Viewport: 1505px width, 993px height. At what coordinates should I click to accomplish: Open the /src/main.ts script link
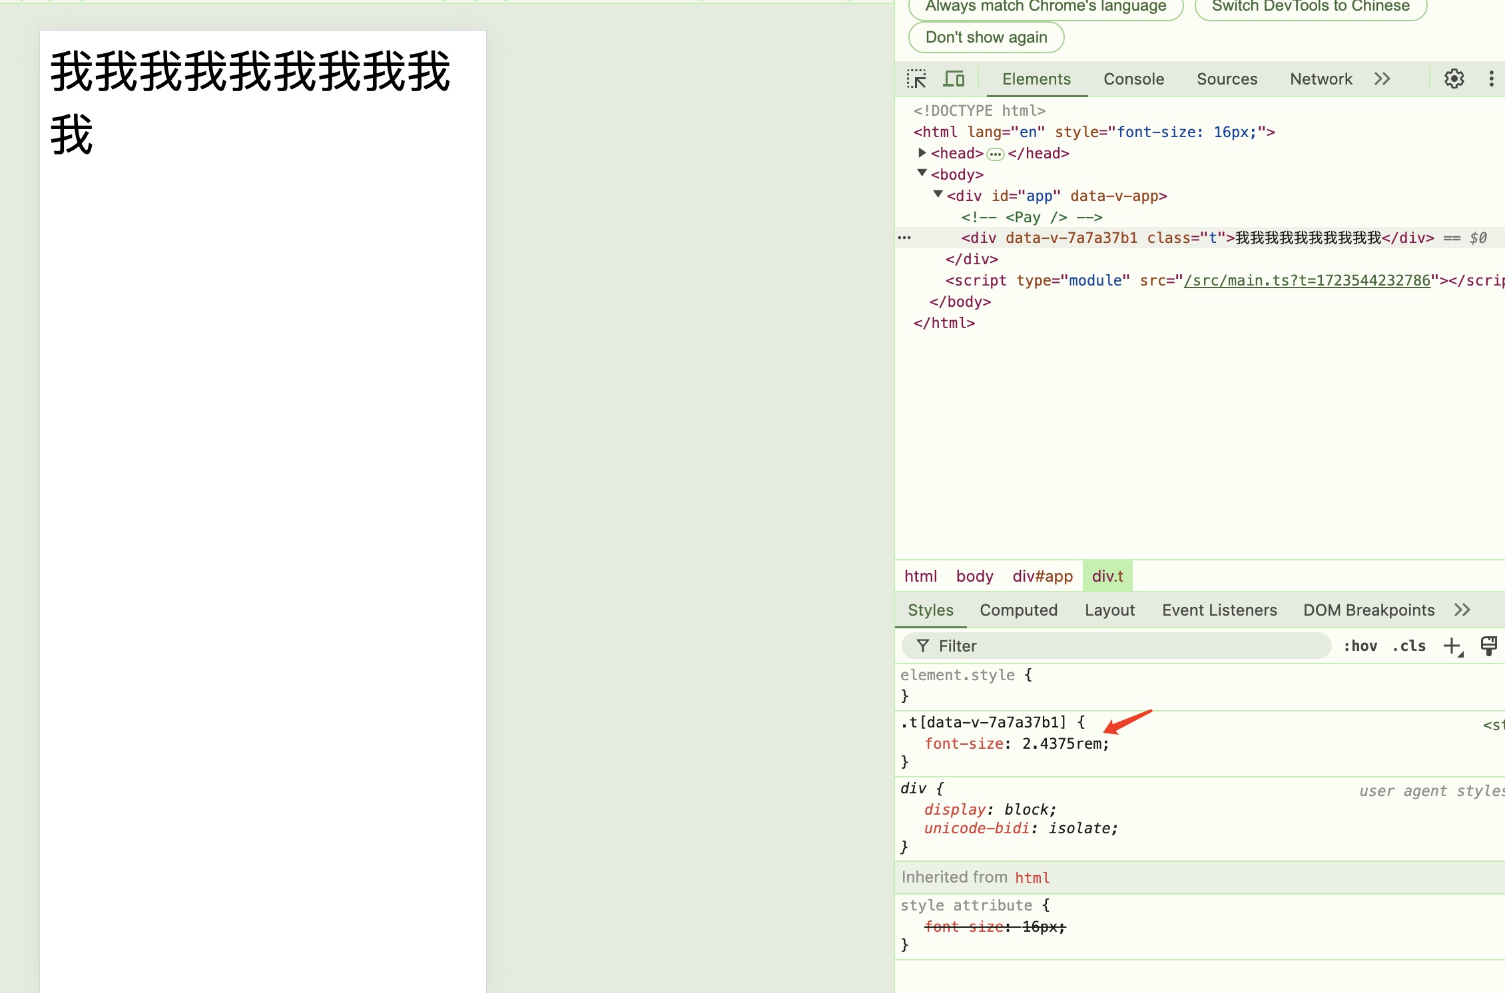(x=1307, y=281)
